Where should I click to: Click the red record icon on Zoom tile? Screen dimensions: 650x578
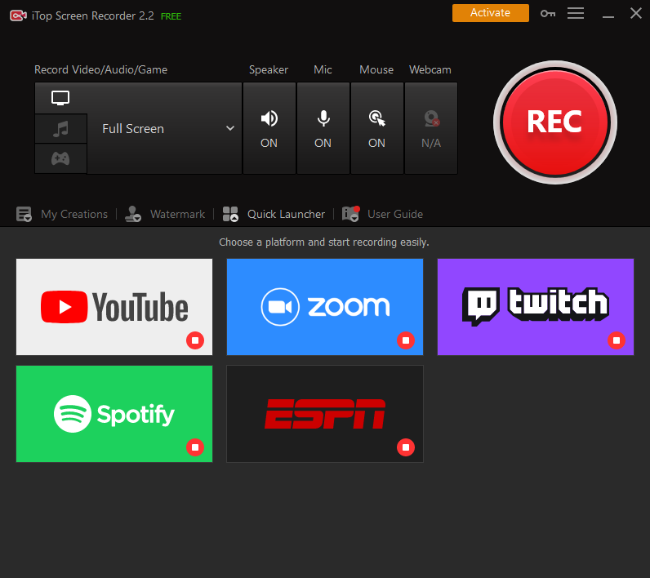pos(406,340)
